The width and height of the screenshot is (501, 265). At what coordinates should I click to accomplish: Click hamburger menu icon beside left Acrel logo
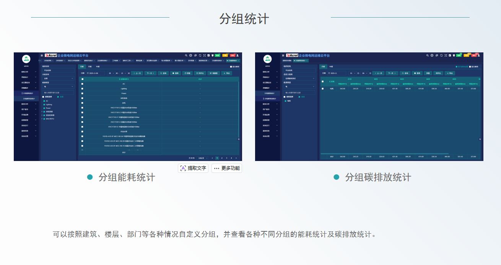click(x=42, y=55)
